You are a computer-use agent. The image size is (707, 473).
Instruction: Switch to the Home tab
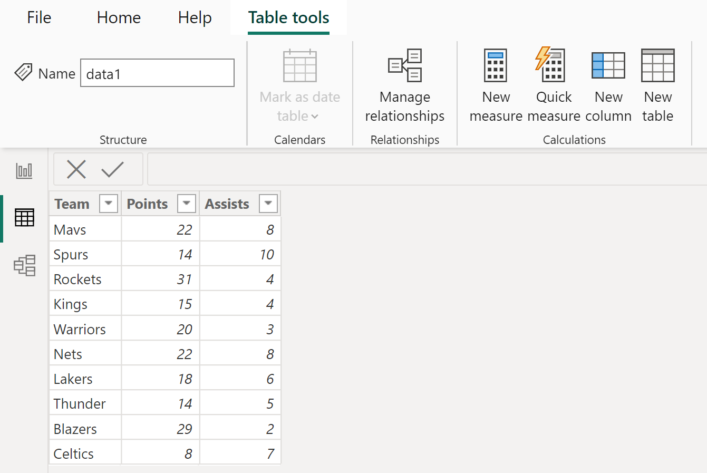119,17
